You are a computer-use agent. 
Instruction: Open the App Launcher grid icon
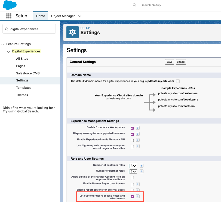coord(9,16)
